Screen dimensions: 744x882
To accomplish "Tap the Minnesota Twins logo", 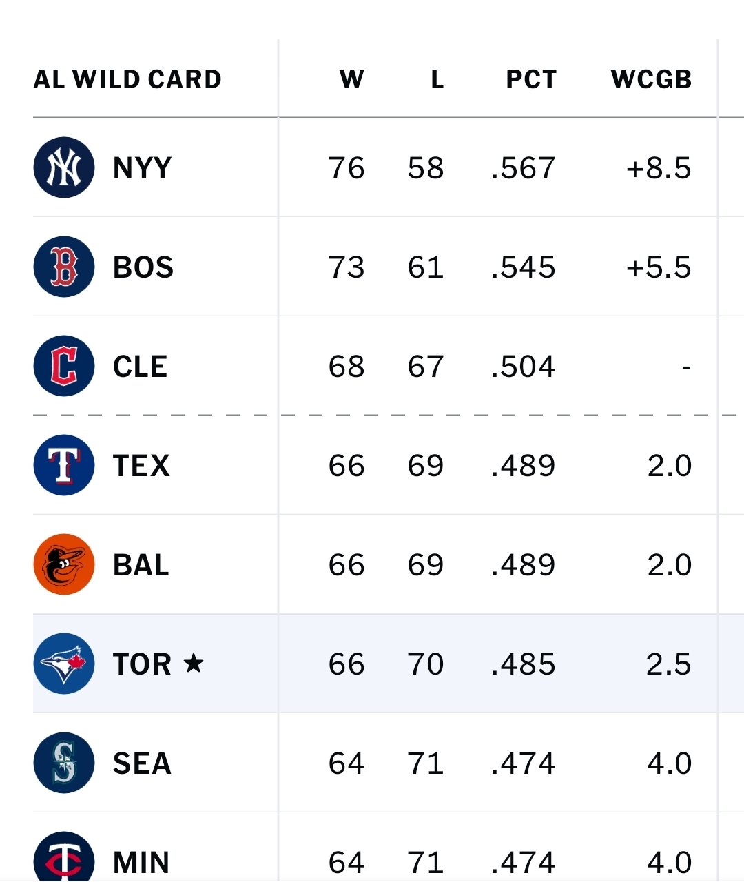I will coord(64,857).
